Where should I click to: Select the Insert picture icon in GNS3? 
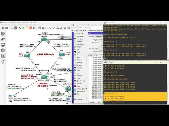click(43, 28)
